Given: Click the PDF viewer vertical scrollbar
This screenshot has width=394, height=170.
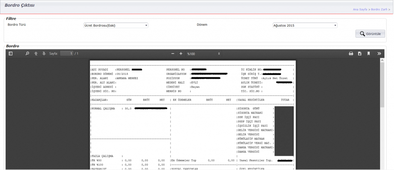Looking at the screenshot, I should [382, 84].
